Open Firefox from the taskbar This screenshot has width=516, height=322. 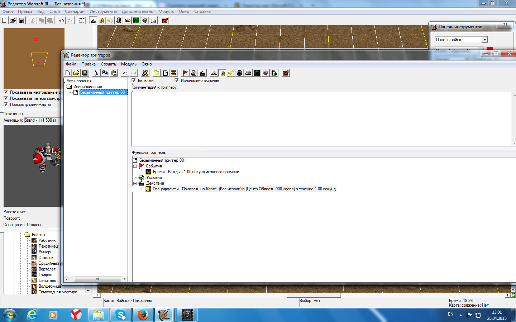(143, 315)
